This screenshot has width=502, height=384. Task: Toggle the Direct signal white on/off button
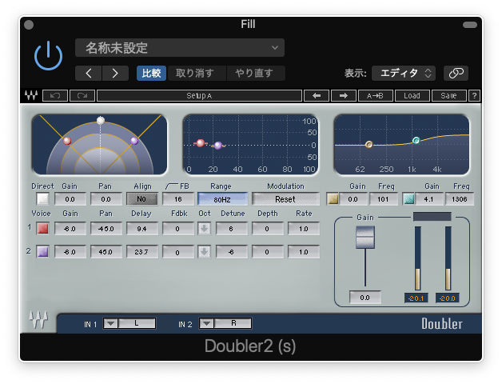click(43, 199)
